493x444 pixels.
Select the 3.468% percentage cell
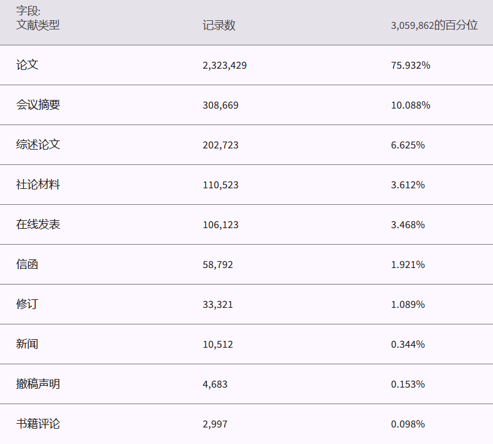pyautogui.click(x=408, y=224)
